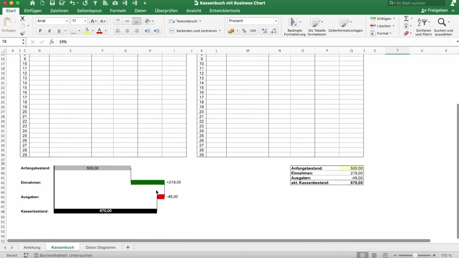
Task: Align text to bottom
Action: point(136,21)
